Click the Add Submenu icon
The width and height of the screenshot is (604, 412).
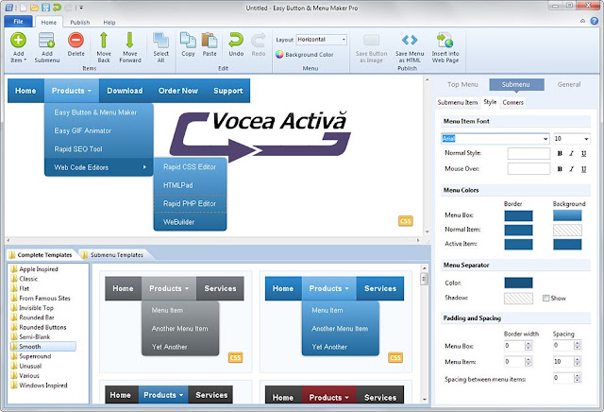click(x=46, y=40)
